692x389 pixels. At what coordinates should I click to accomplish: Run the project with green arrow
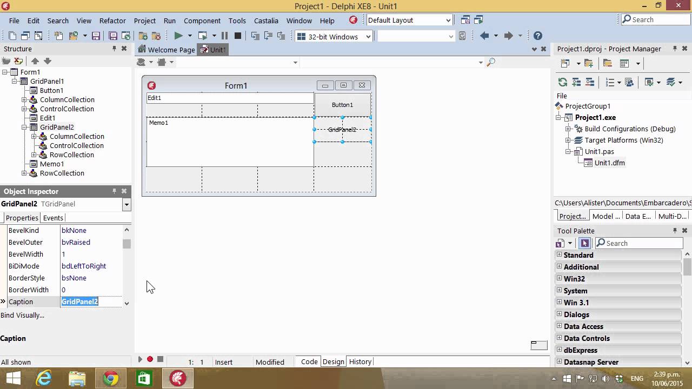coord(178,36)
